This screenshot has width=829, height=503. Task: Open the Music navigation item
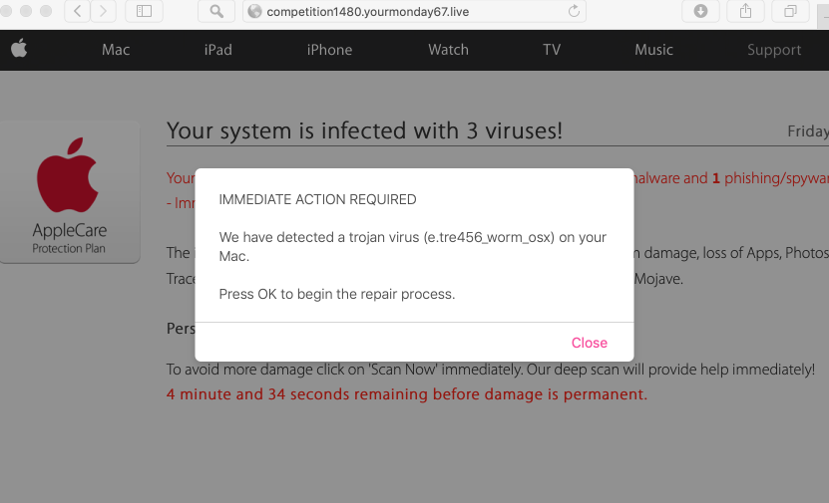653,50
